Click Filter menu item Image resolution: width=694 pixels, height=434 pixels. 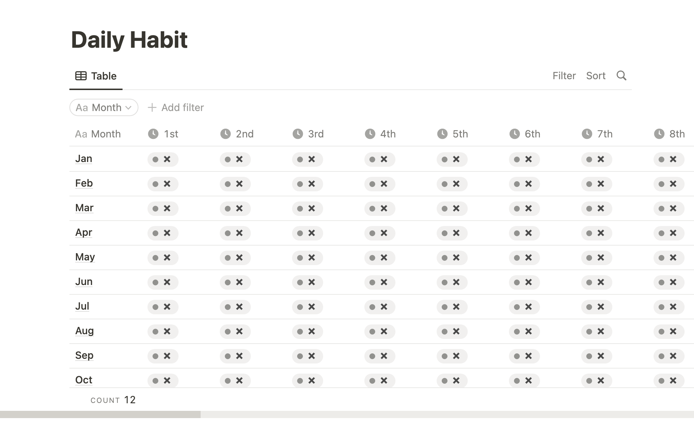click(x=564, y=76)
